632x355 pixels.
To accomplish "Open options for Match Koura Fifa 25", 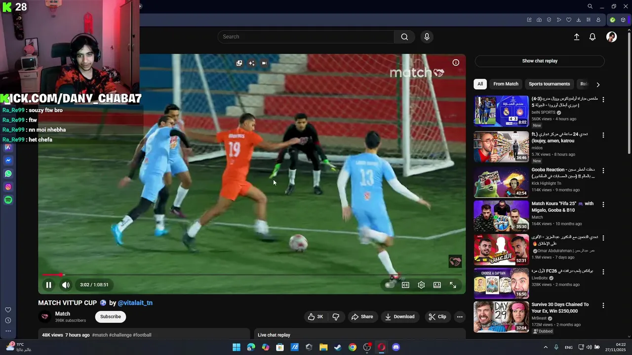I will coord(603,204).
